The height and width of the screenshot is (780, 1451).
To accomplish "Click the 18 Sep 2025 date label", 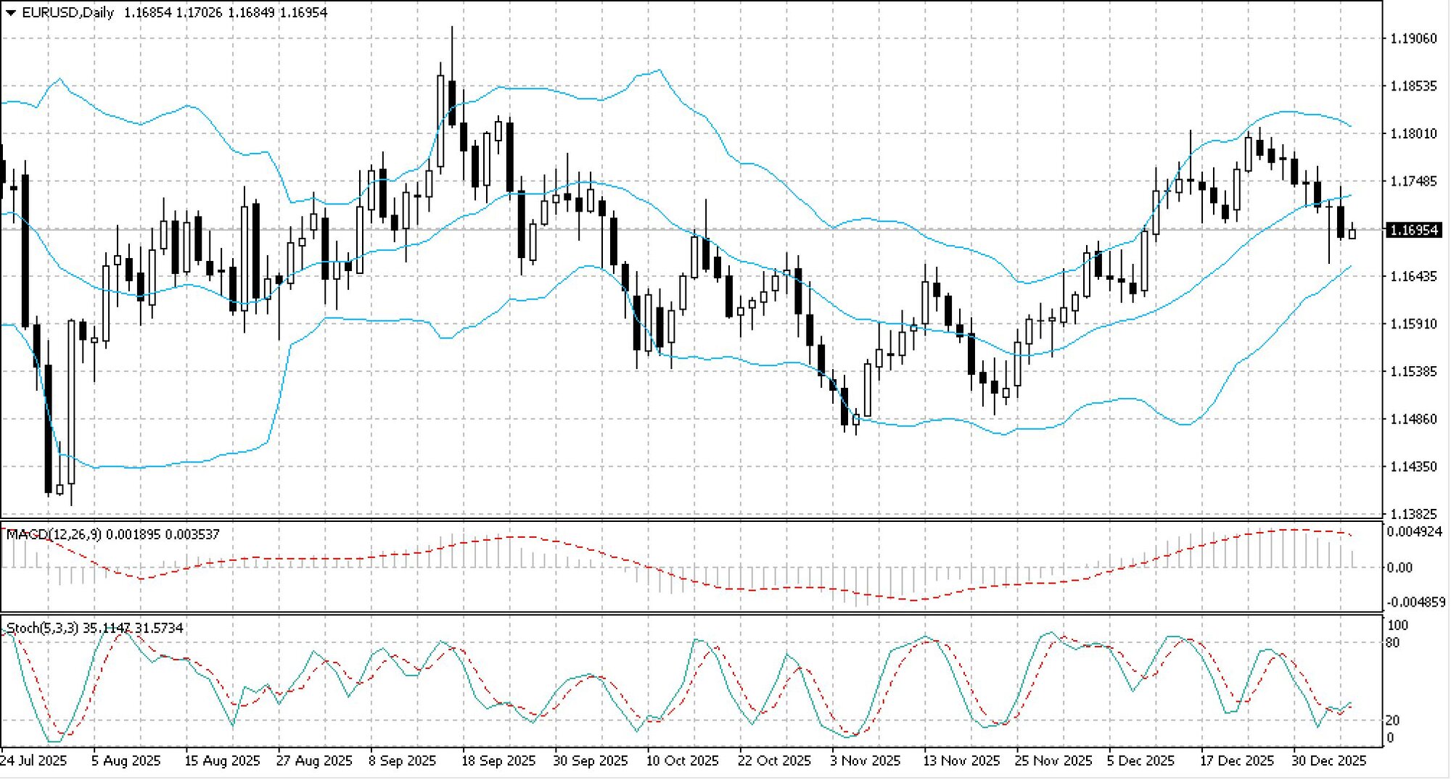I will tap(498, 760).
